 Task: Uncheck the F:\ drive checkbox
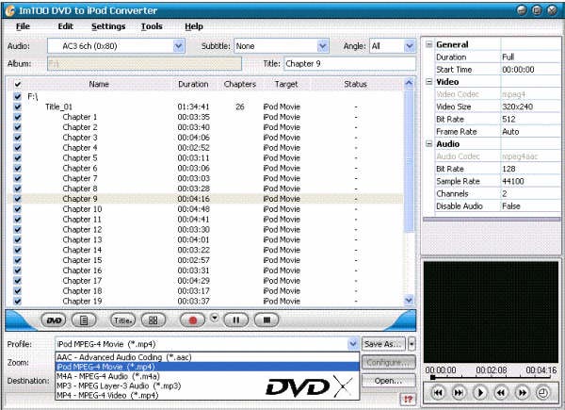coord(17,96)
